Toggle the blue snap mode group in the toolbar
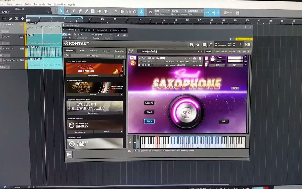 pyautogui.click(x=213, y=13)
